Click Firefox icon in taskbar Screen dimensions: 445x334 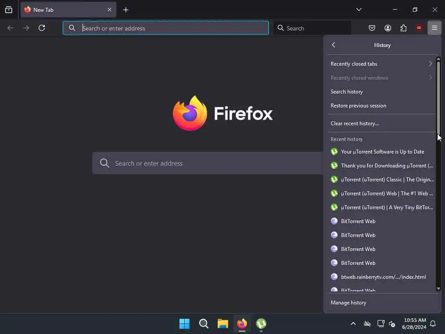242,324
